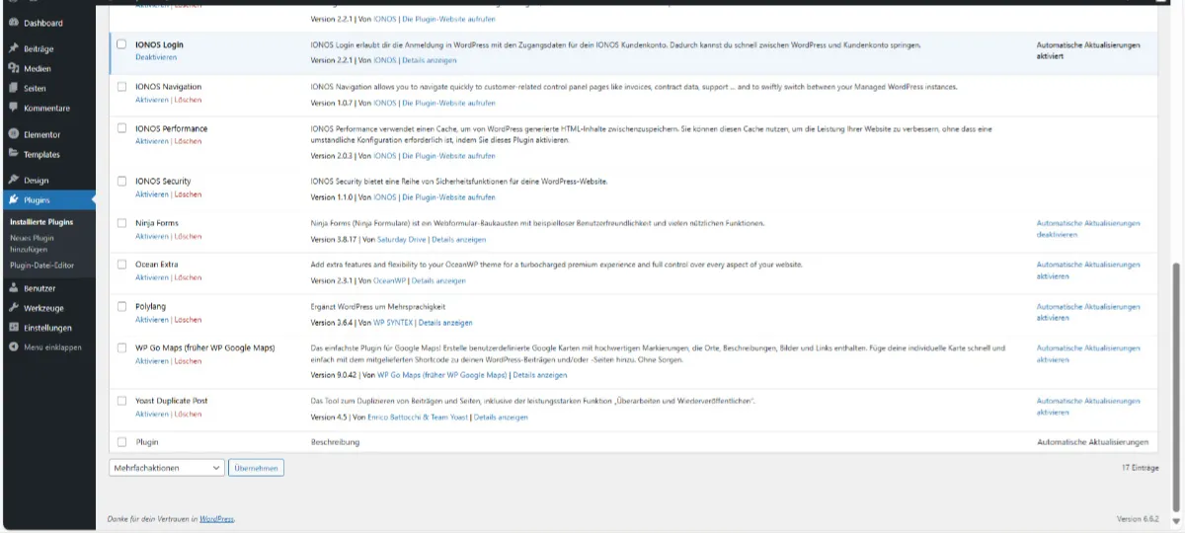Open the Mehrfachaktionen dropdown
This screenshot has width=1185, height=533.
[167, 468]
